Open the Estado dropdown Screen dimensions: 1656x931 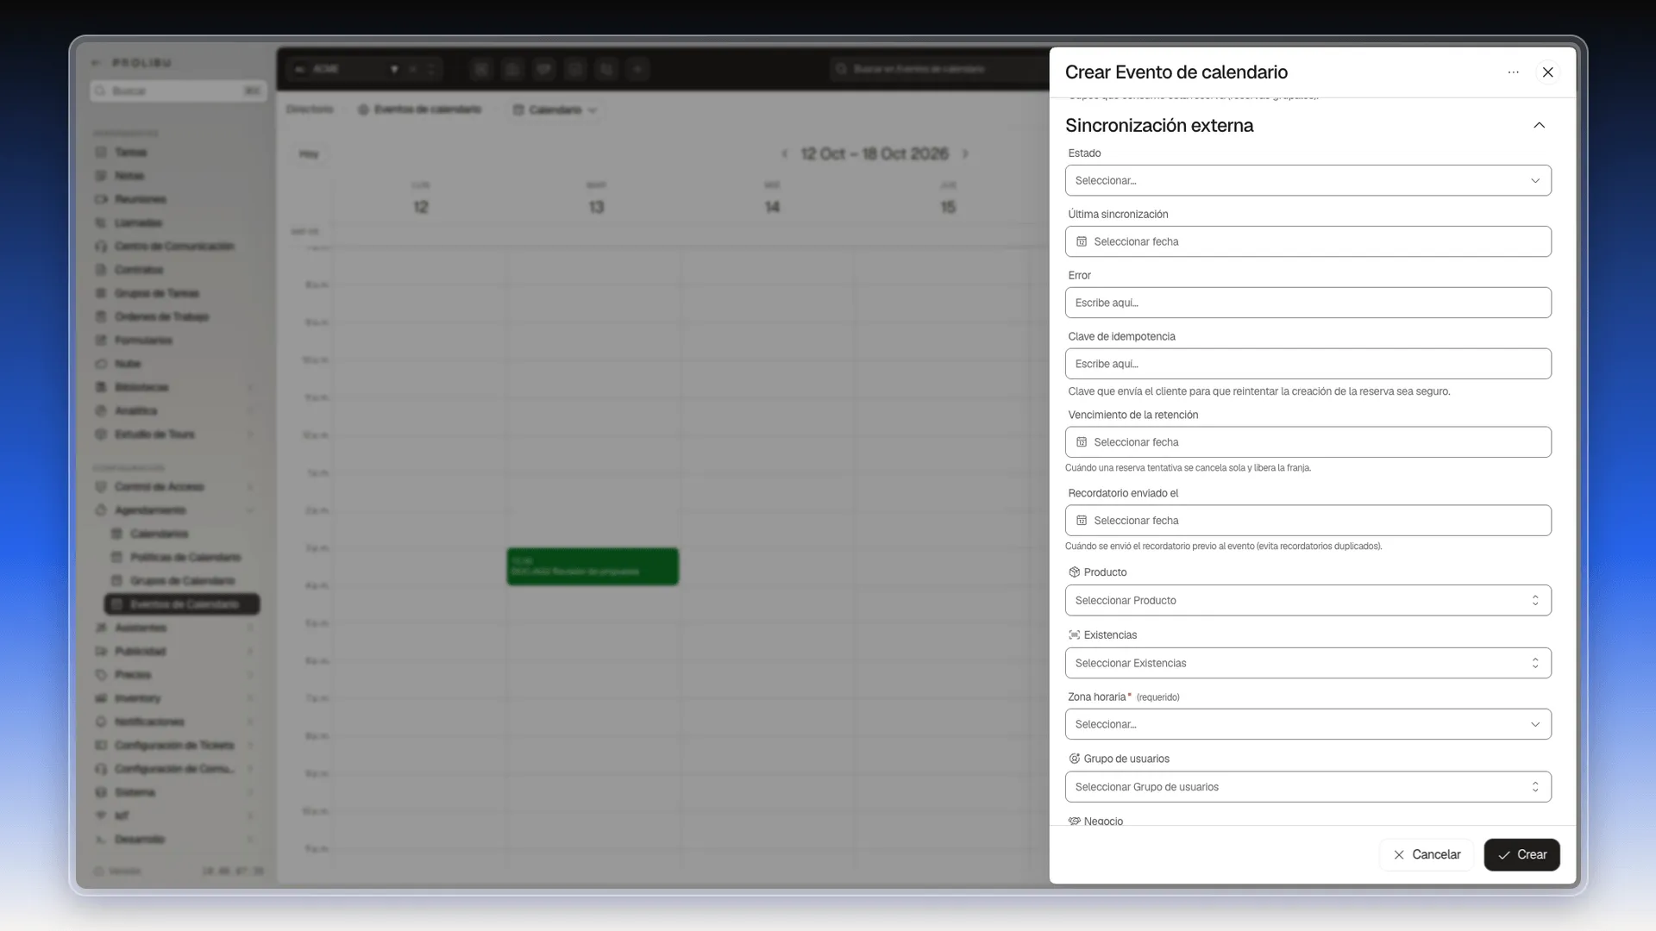click(x=1308, y=180)
